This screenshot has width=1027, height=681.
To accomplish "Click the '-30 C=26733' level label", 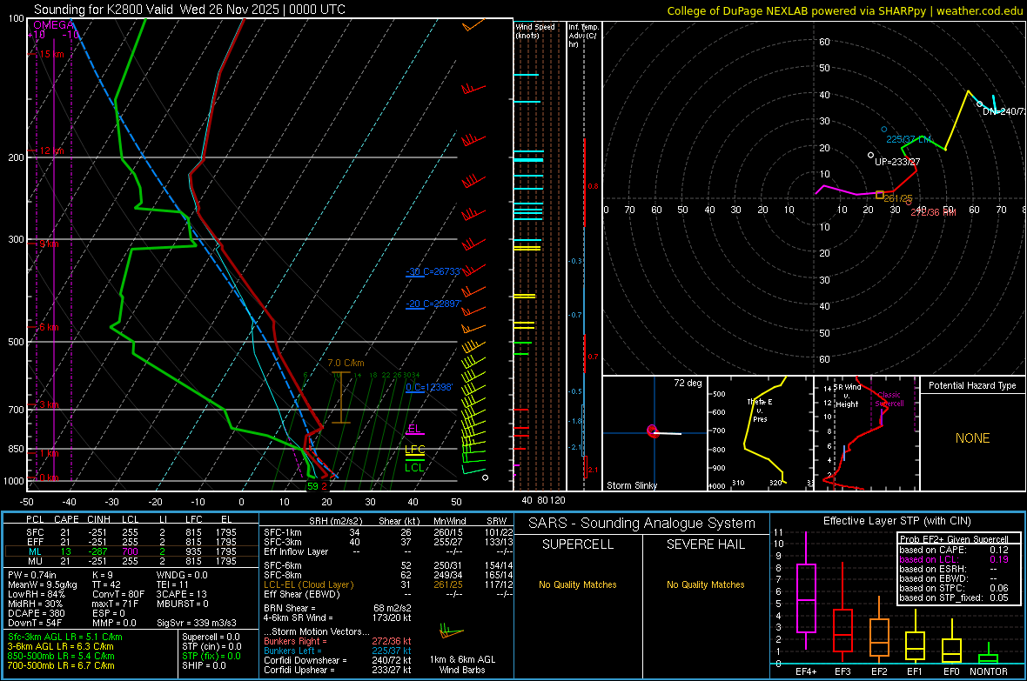I will [x=433, y=271].
